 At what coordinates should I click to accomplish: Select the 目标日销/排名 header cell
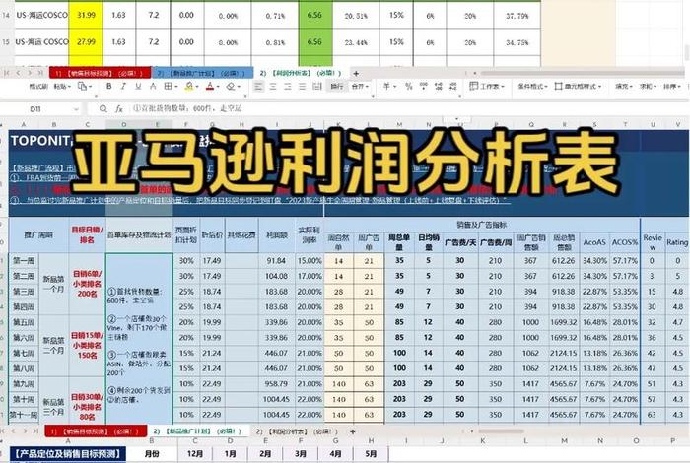87,235
